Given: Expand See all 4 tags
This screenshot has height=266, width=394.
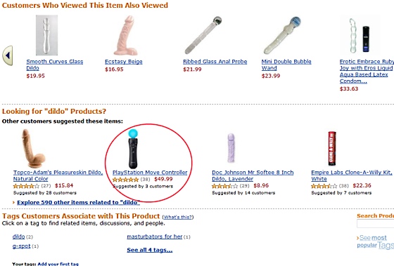Looking at the screenshot, I should click(x=150, y=250).
